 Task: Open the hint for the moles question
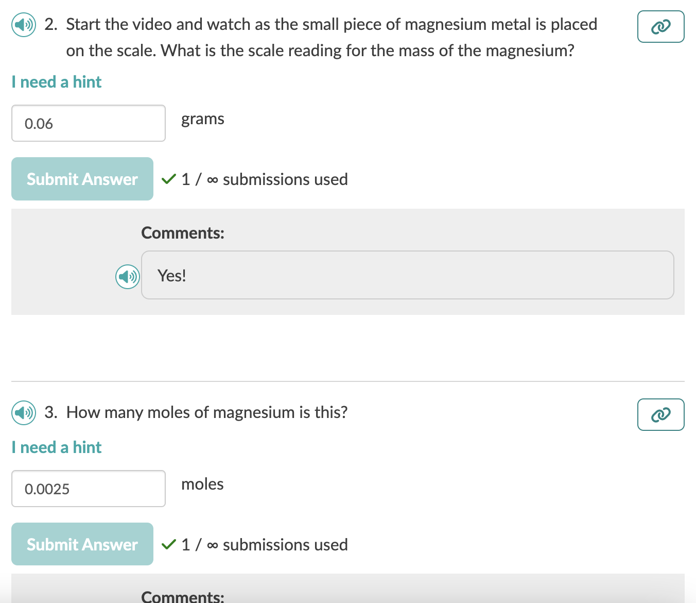pyautogui.click(x=56, y=447)
